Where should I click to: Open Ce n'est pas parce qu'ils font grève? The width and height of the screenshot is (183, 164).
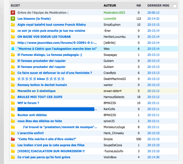pyautogui.click(x=44, y=157)
